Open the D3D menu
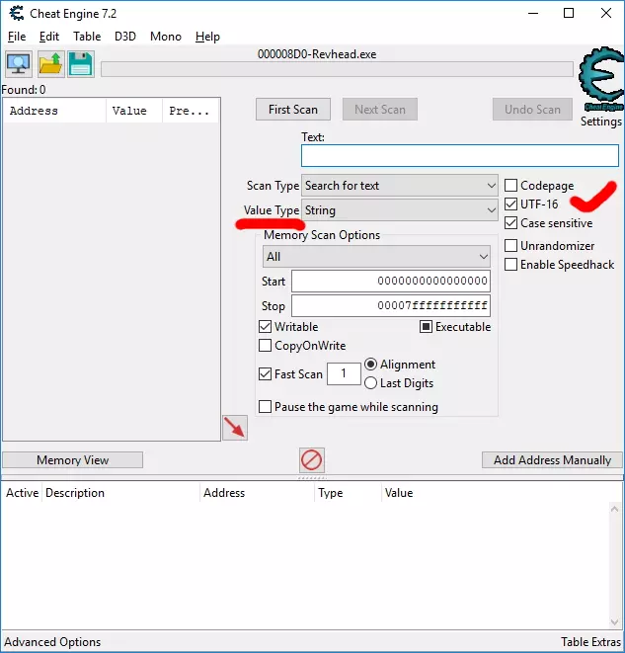This screenshot has width=625, height=653. click(125, 37)
